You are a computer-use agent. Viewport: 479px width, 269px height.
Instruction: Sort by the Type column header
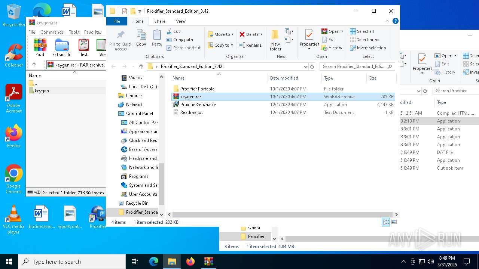pyautogui.click(x=344, y=78)
